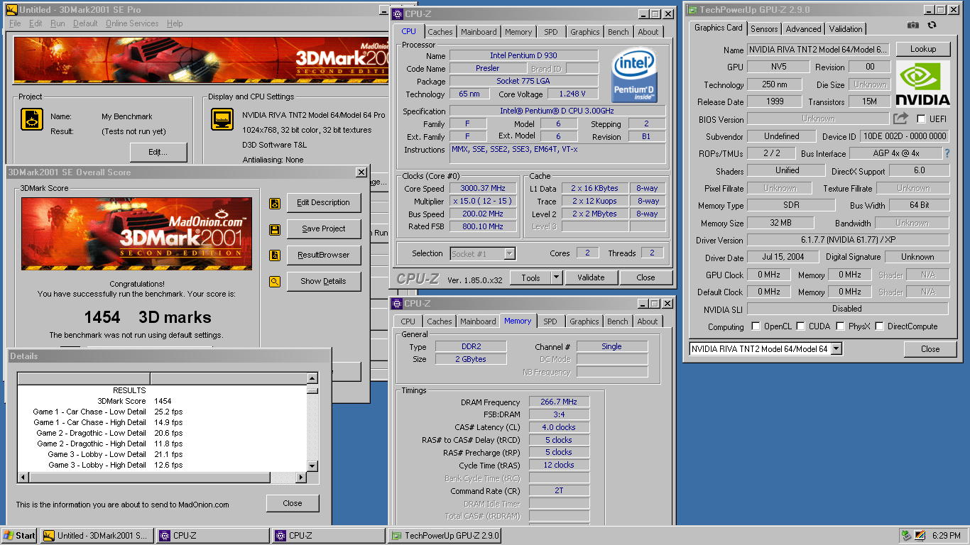
Task: Click the Lookup button in GPU-Z
Action: point(923,49)
